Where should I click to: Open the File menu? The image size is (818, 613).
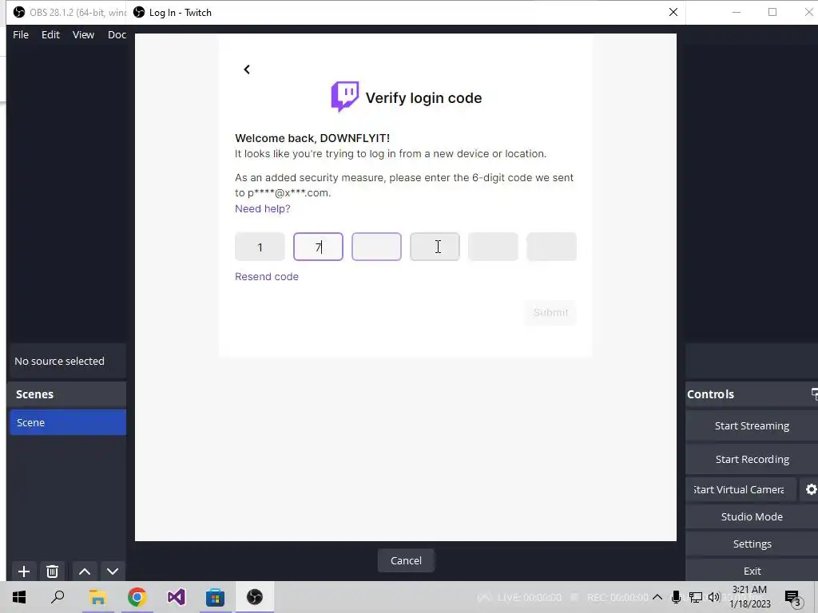(x=21, y=34)
